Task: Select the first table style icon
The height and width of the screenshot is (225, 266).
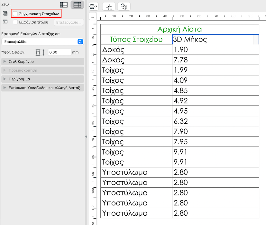Action: [64, 5]
